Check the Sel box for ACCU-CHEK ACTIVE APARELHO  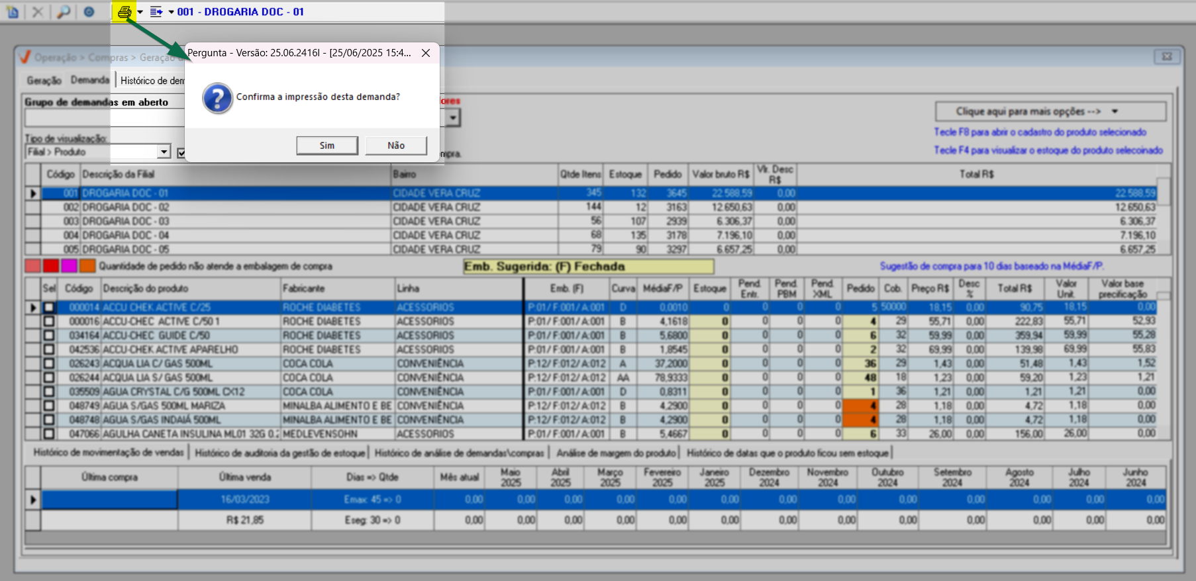coord(49,349)
